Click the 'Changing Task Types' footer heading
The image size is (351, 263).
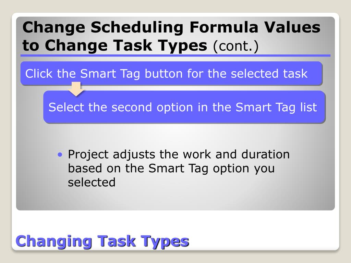tap(102, 241)
